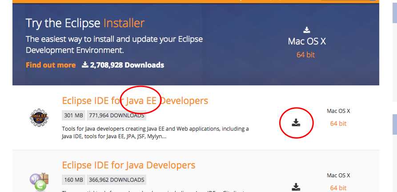Screen dimensions: 397x192
Task: Click the Java Developers package logo
Action: click(x=39, y=182)
